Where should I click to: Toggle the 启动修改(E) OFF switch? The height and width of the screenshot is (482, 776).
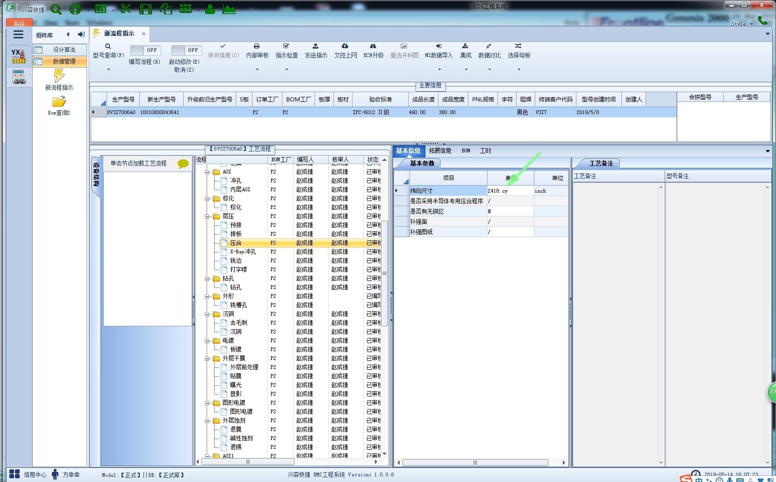[186, 50]
